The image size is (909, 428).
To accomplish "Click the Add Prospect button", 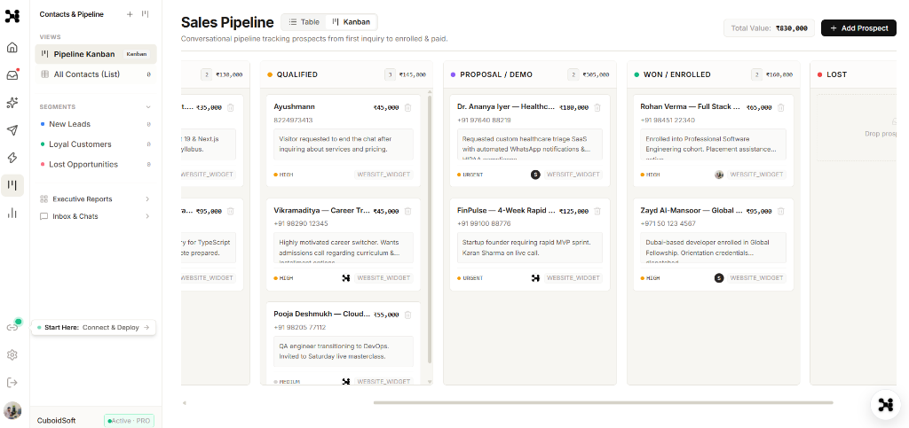I will click(x=858, y=27).
